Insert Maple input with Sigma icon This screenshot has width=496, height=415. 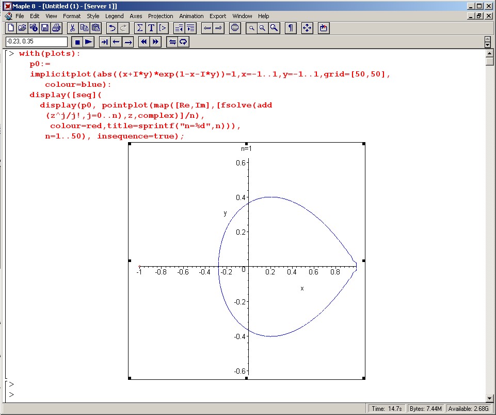pyautogui.click(x=139, y=28)
